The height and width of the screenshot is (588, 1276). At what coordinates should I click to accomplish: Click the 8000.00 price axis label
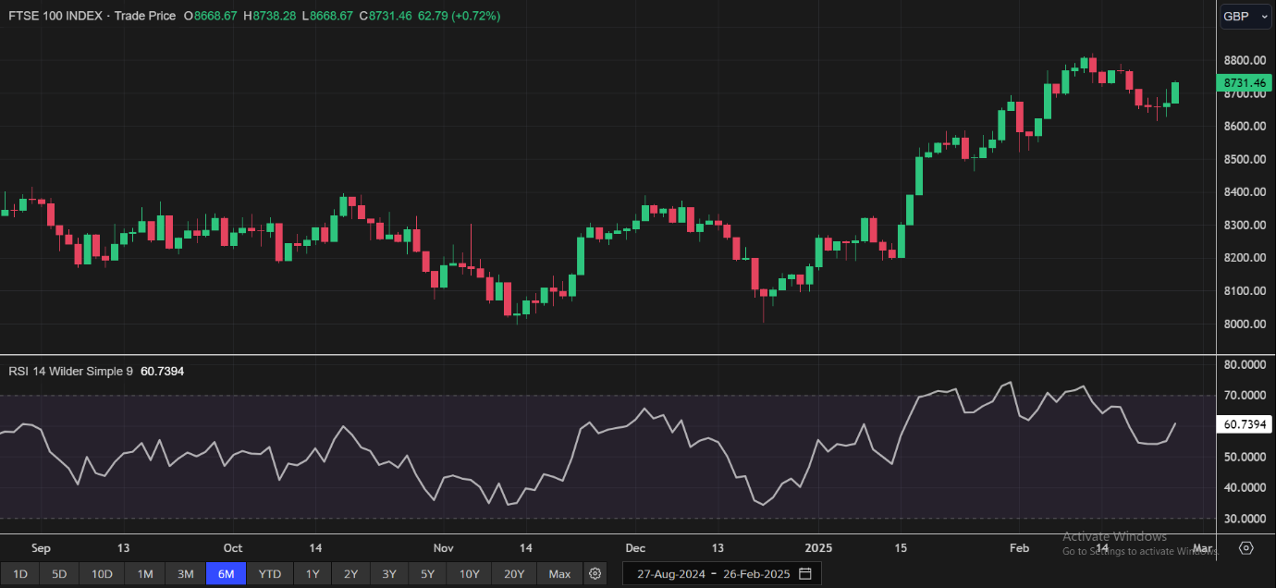[1244, 324]
